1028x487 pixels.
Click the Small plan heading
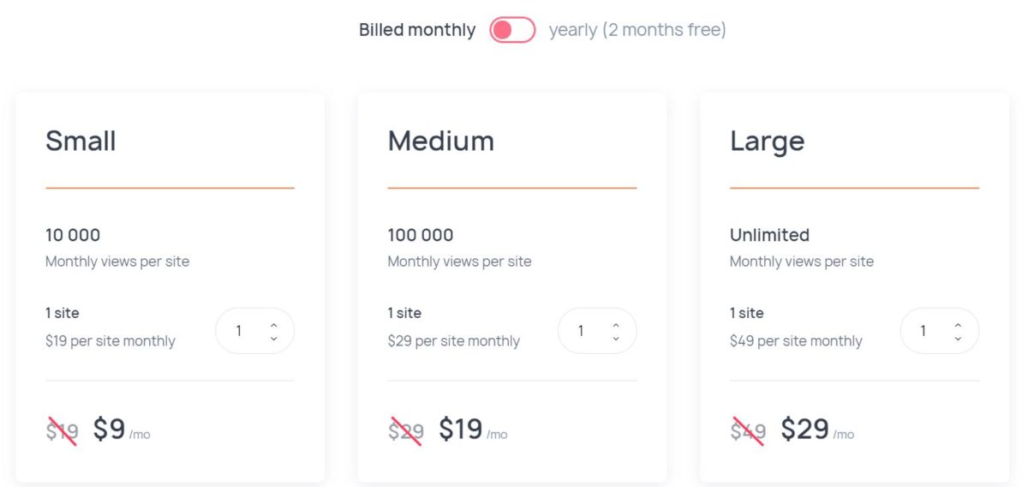pyautogui.click(x=81, y=141)
